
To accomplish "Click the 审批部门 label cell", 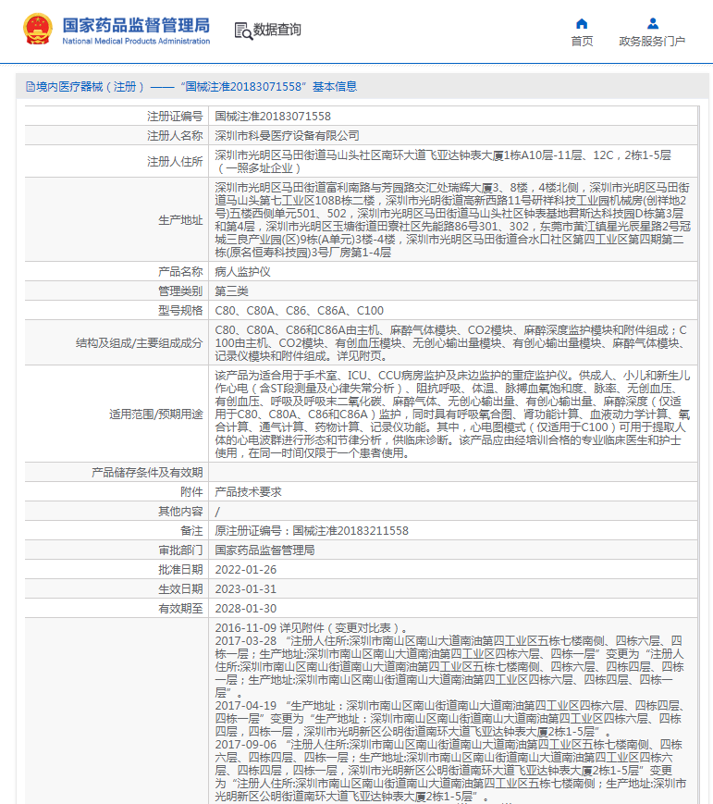I will click(117, 550).
